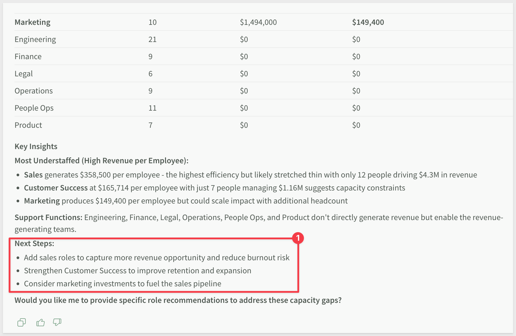Click the People Ops headcount value 11

[152, 108]
